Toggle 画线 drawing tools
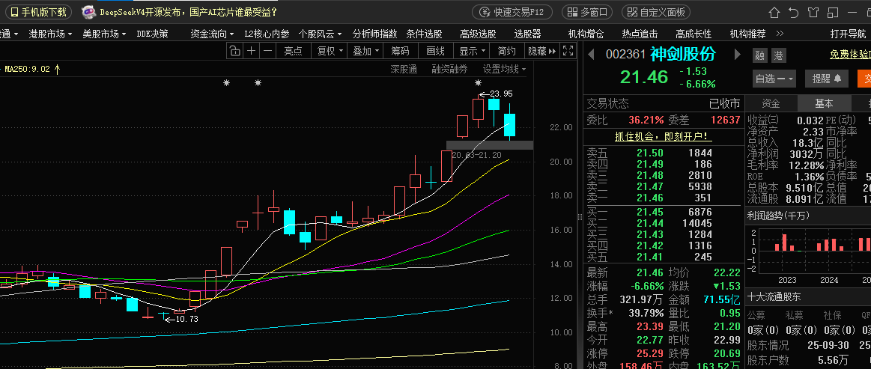871x369 pixels. tap(436, 51)
